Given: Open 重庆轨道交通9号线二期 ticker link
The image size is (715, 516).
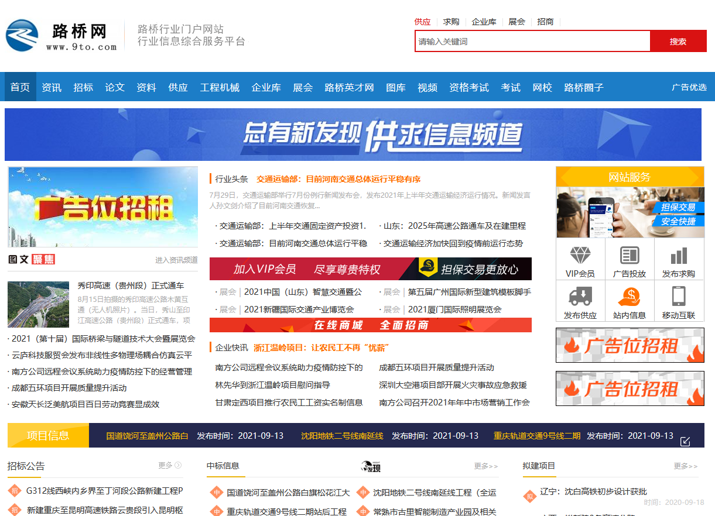Looking at the screenshot, I should tap(537, 436).
